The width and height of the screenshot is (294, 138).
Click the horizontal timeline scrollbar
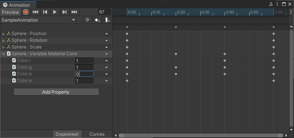[201, 135]
